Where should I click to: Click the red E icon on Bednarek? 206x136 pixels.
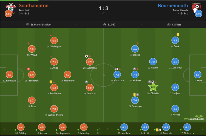click(x=28, y=69)
